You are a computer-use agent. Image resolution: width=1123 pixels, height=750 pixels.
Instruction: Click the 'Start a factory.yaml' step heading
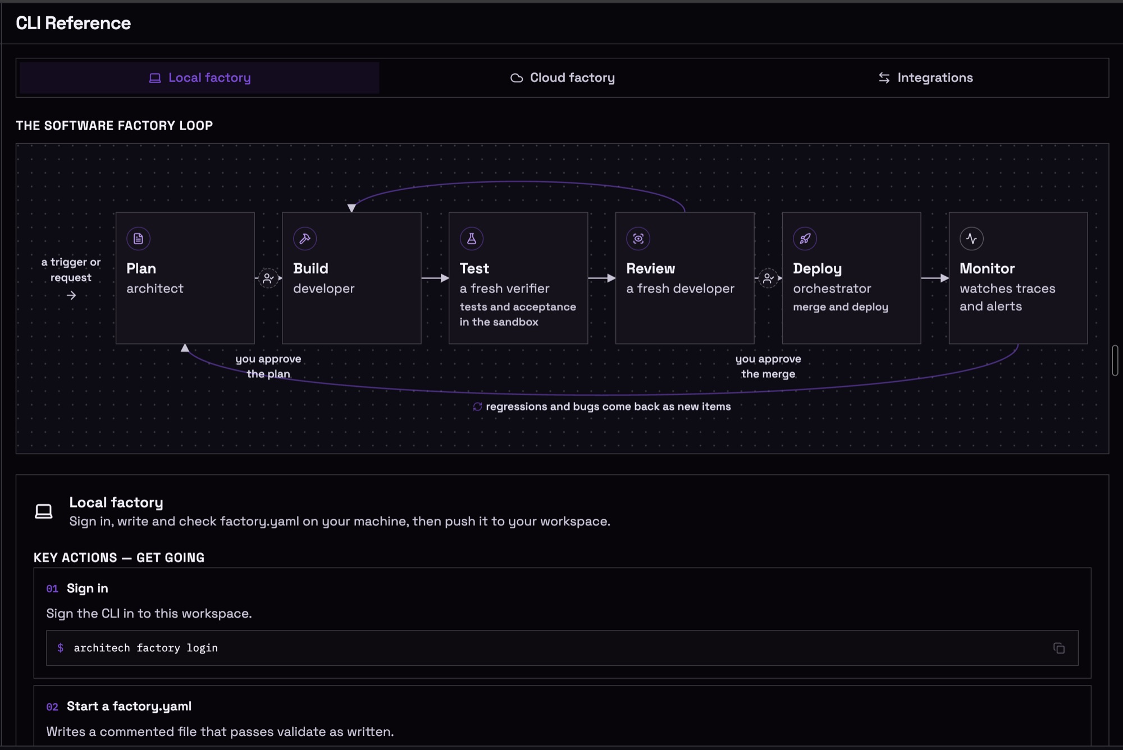tap(129, 706)
